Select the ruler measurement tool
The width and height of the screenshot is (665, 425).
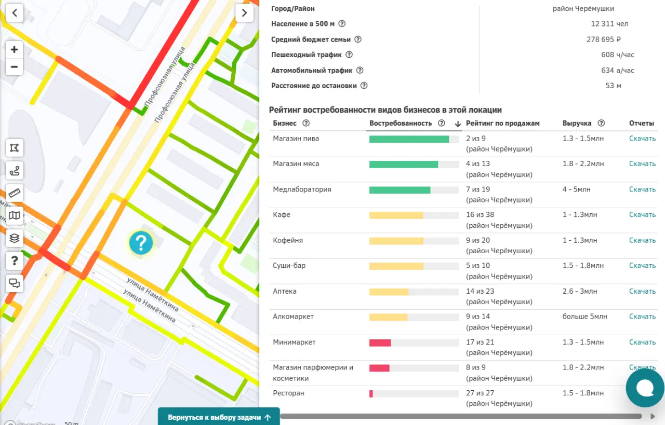(x=15, y=193)
